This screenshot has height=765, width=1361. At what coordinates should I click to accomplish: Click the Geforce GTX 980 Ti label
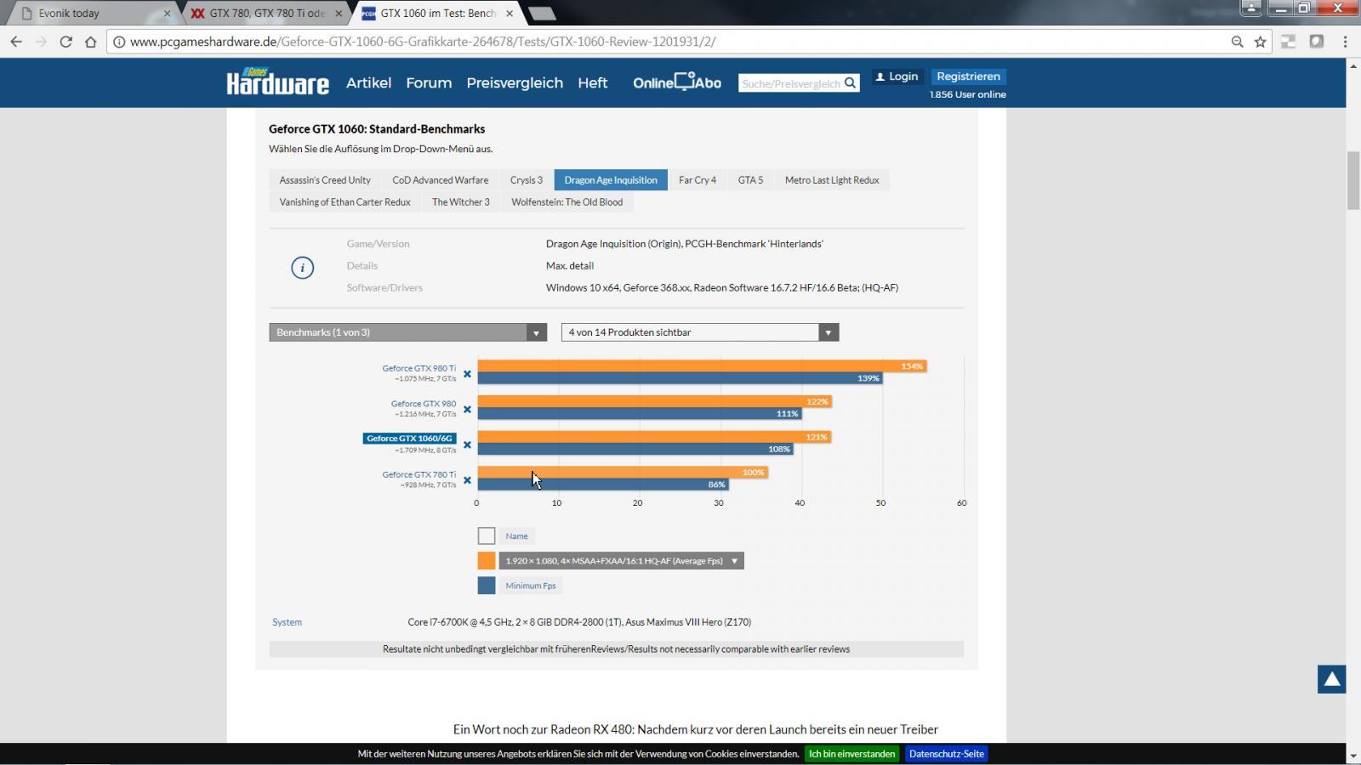pos(419,368)
